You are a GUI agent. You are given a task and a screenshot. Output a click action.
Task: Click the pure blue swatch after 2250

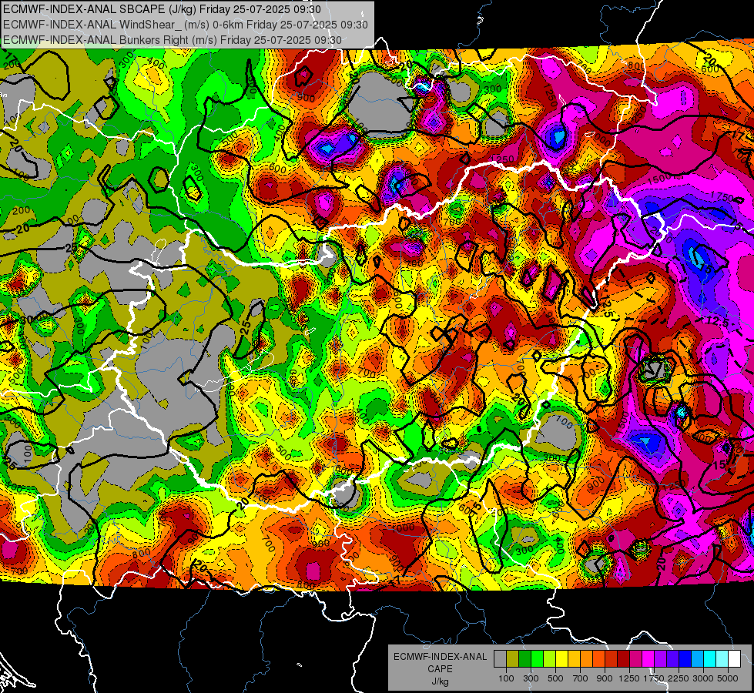tap(685, 659)
